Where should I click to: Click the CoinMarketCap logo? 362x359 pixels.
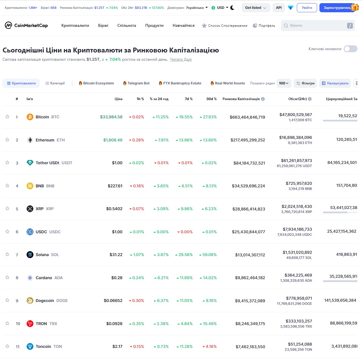pos(26,25)
